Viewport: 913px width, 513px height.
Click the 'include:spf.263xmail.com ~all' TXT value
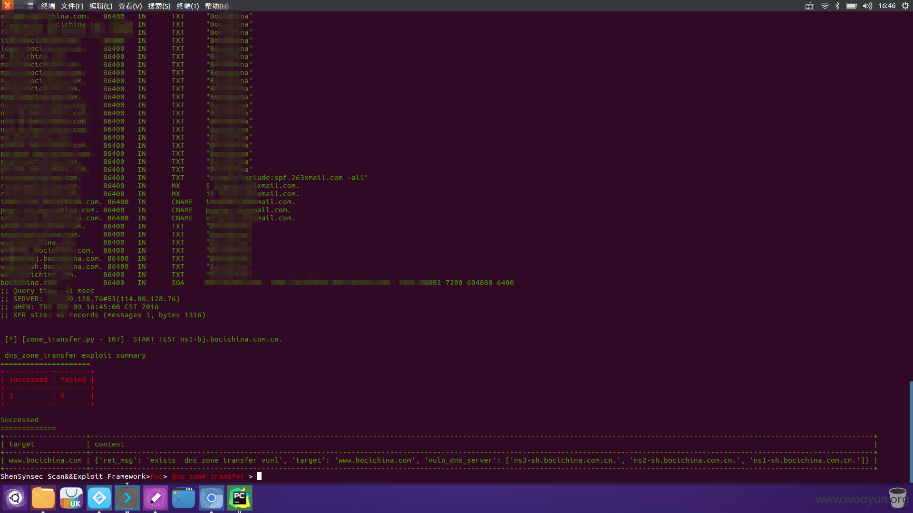(304, 177)
